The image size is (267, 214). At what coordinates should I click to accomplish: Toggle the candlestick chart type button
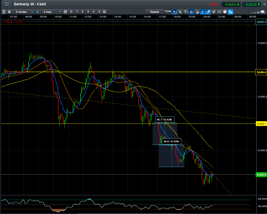point(203,12)
